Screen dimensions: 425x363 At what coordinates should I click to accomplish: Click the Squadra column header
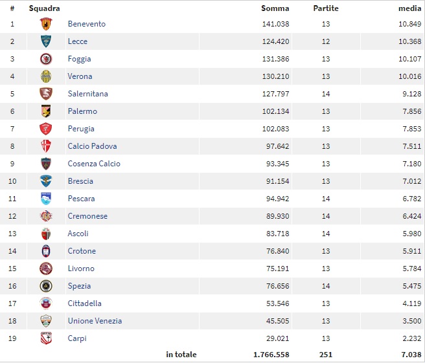click(45, 8)
